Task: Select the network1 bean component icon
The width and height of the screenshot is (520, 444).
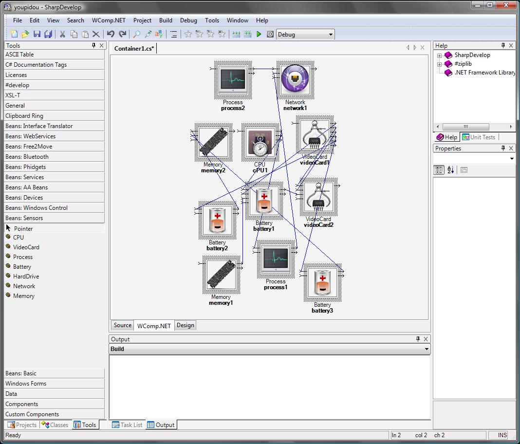Action: click(295, 80)
